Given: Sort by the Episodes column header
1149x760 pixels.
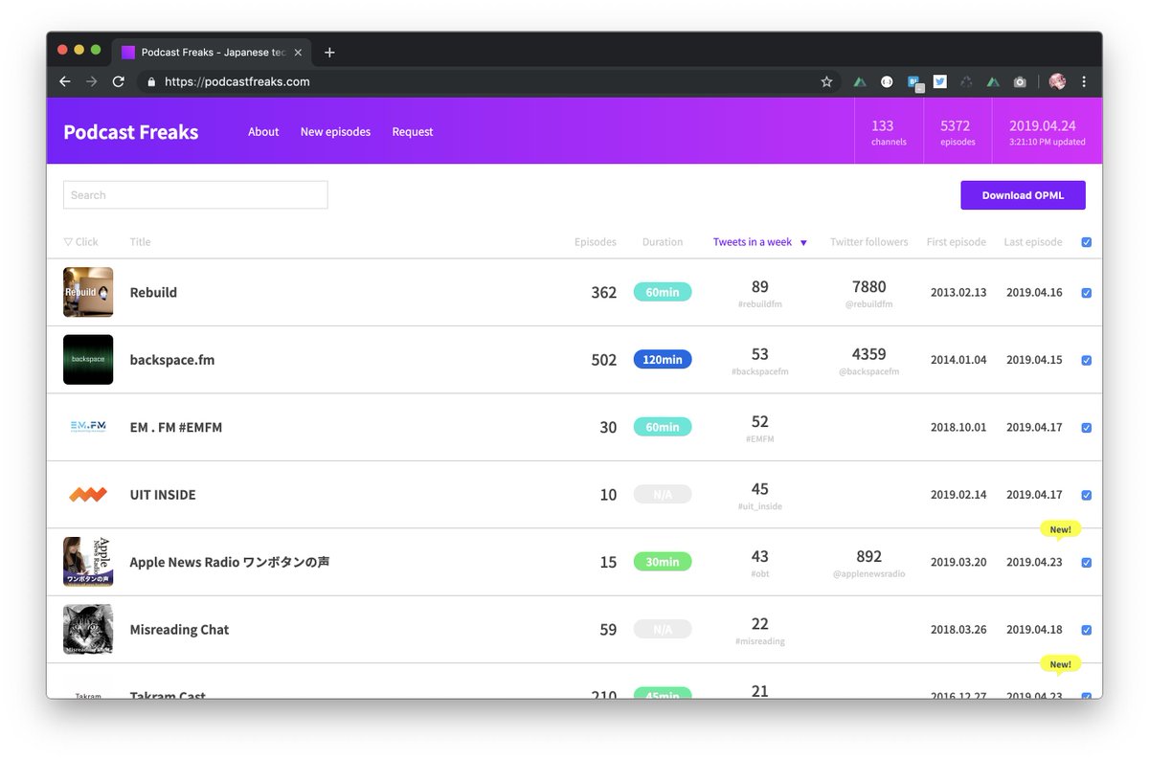Looking at the screenshot, I should [595, 242].
